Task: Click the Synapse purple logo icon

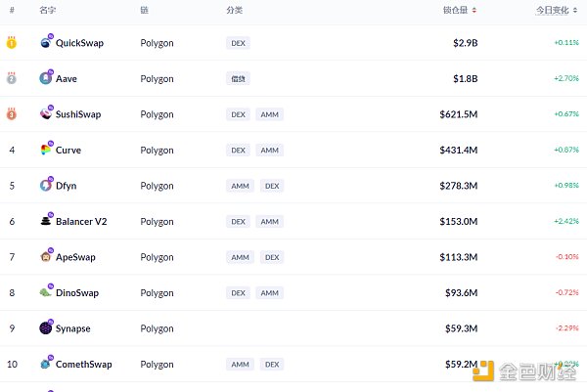Action: point(46,328)
